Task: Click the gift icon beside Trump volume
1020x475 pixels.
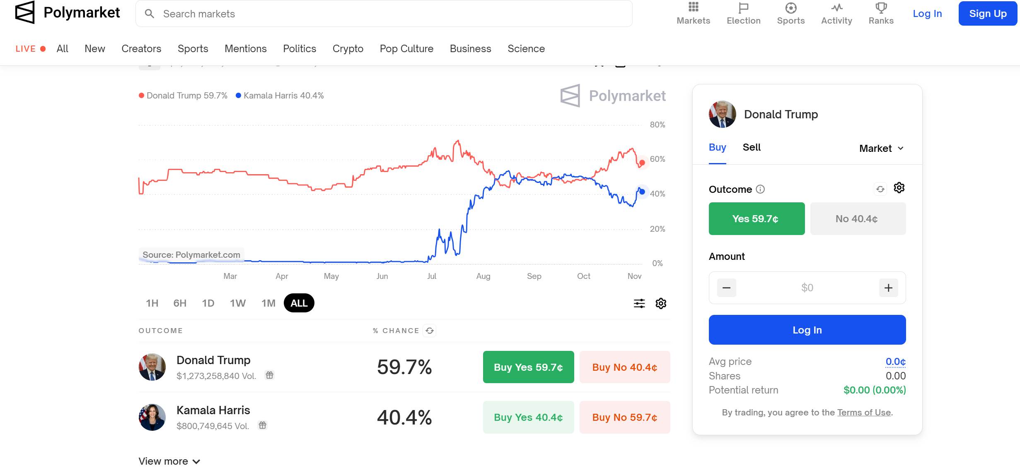Action: pos(270,375)
